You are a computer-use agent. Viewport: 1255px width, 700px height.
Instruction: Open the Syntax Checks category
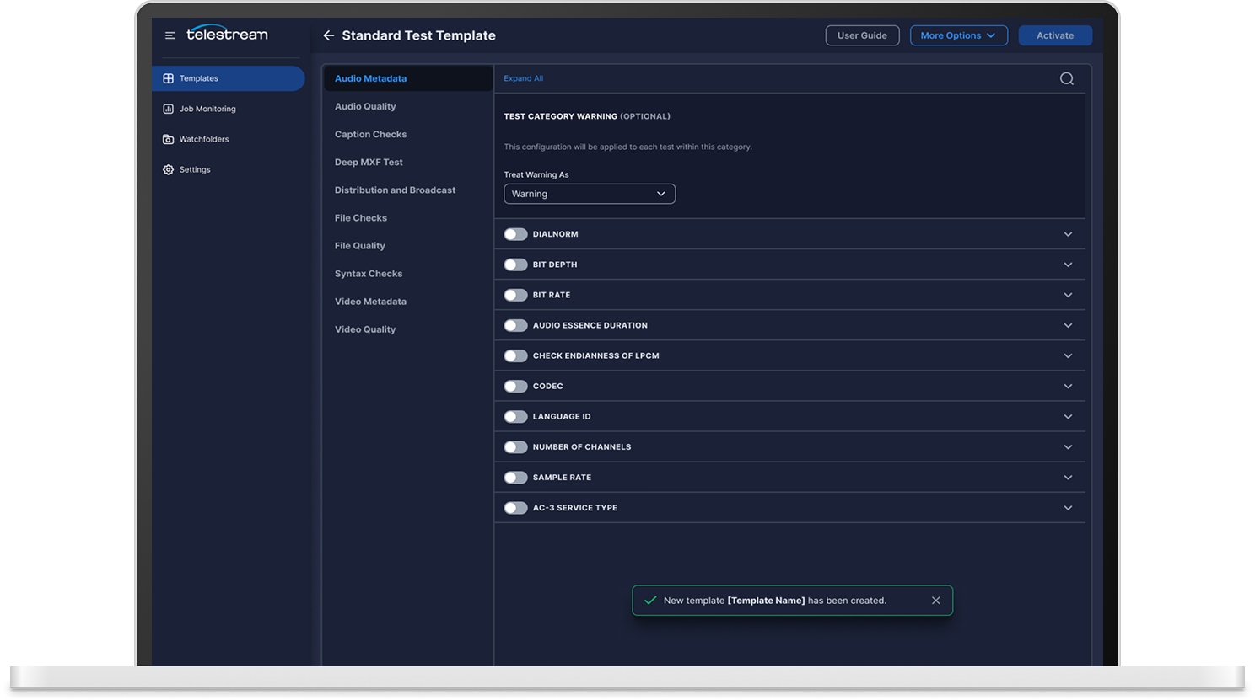(369, 274)
